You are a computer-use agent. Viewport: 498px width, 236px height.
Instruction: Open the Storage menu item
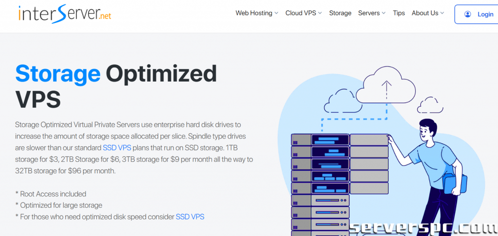340,13
